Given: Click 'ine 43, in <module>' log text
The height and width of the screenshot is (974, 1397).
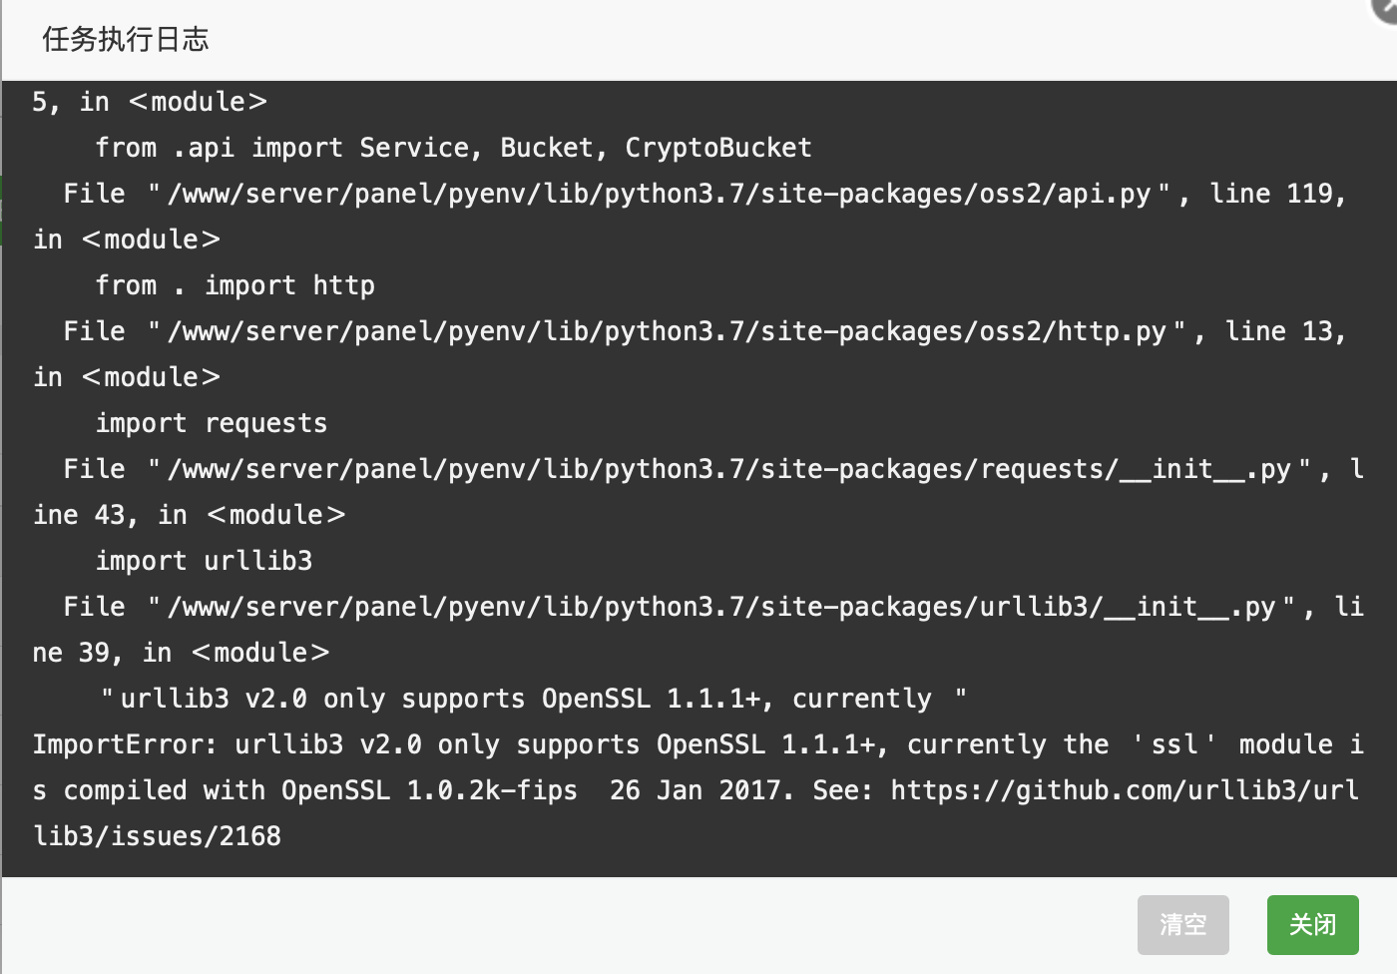Looking at the screenshot, I should click(x=189, y=515).
